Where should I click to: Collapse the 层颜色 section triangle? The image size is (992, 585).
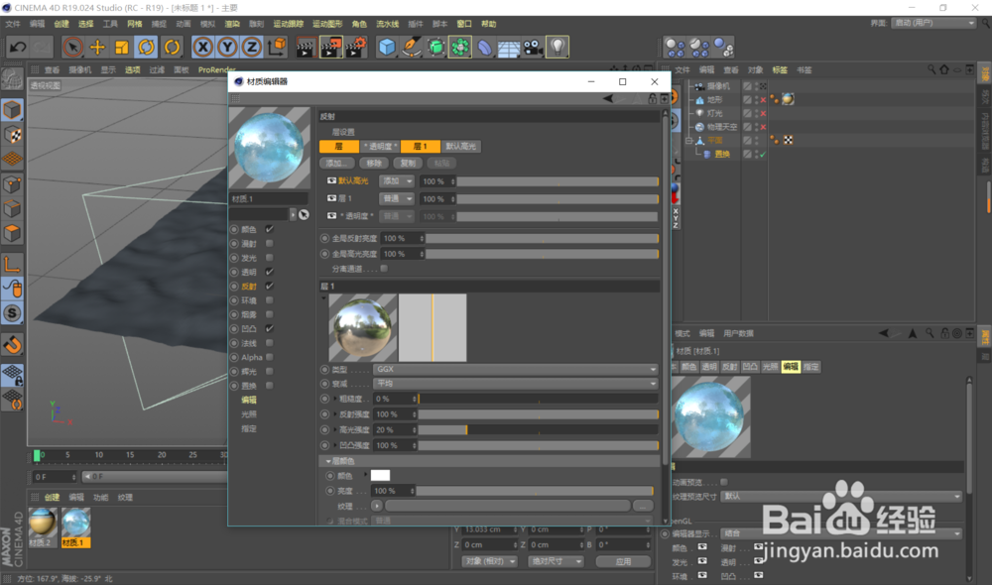pos(327,462)
